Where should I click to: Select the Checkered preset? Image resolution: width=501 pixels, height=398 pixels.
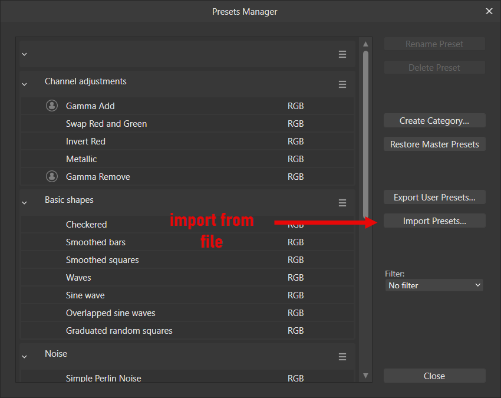[87, 225]
